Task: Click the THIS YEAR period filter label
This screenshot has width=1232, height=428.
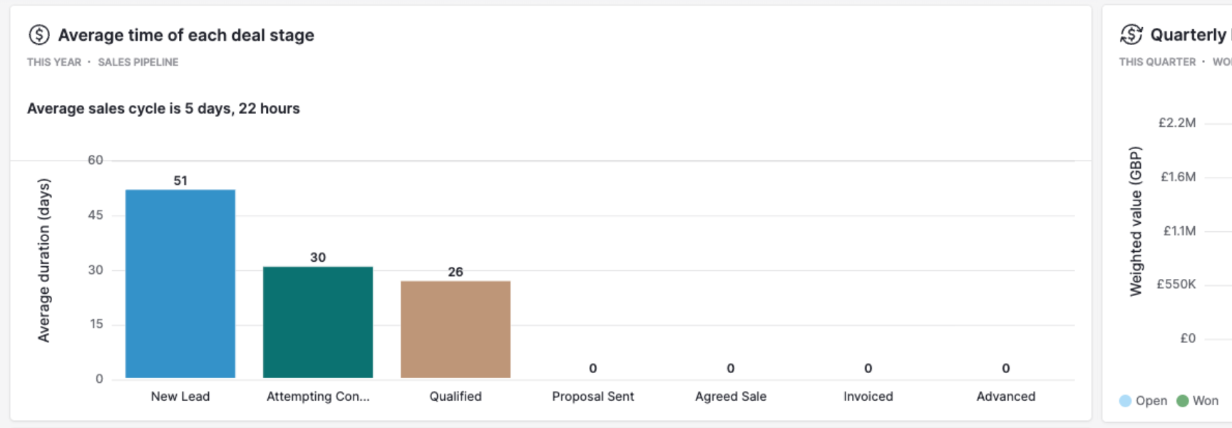Action: tap(54, 62)
